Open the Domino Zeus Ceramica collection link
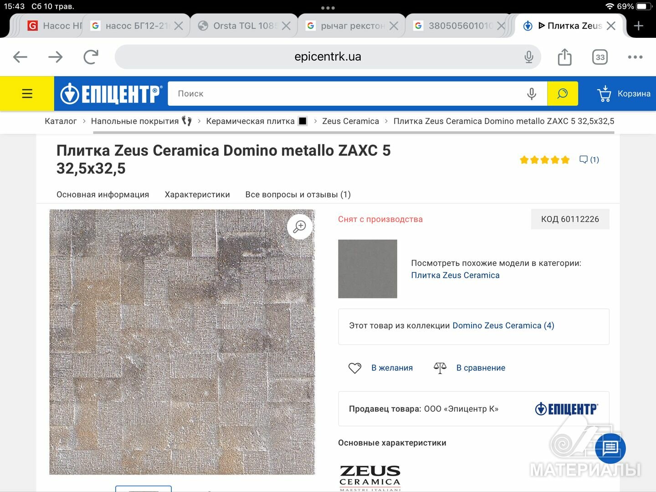 coord(503,326)
